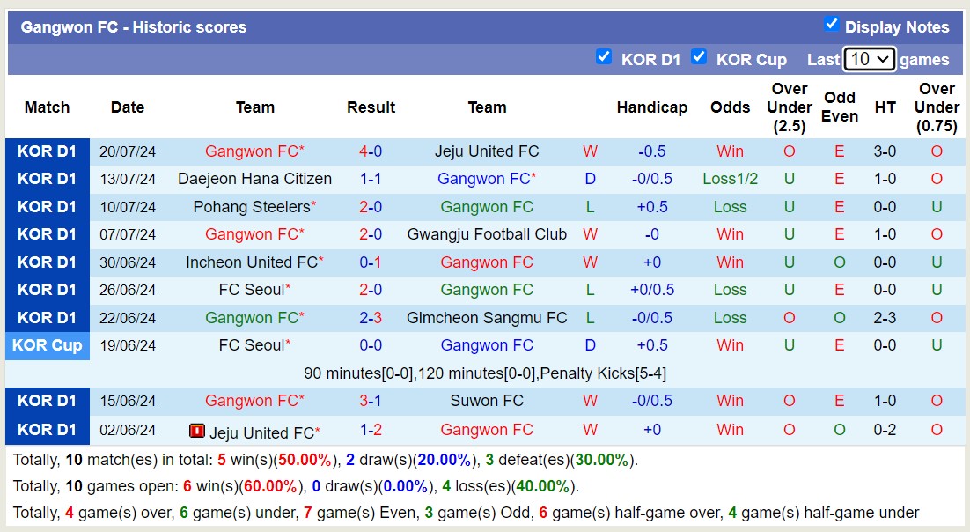The height and width of the screenshot is (532, 970).
Task: Open Pohang Steelers team page
Action: 251,207
